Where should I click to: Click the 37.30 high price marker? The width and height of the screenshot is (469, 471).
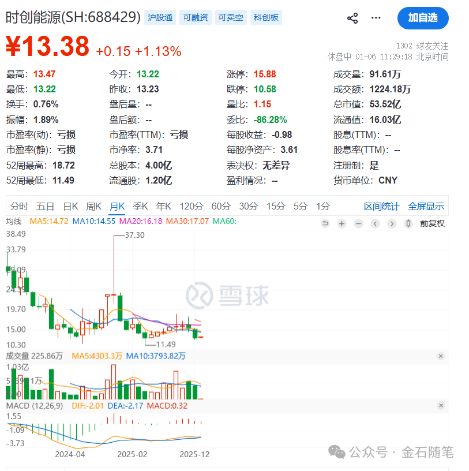click(134, 235)
